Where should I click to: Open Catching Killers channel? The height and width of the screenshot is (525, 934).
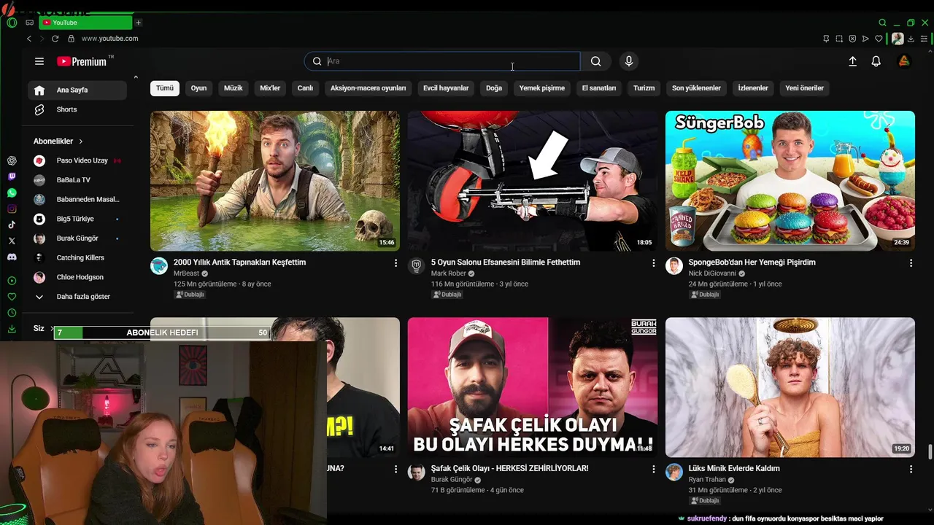point(77,258)
